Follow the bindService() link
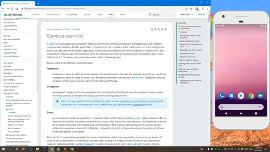This screenshot has width=270, height=152. click(132, 118)
